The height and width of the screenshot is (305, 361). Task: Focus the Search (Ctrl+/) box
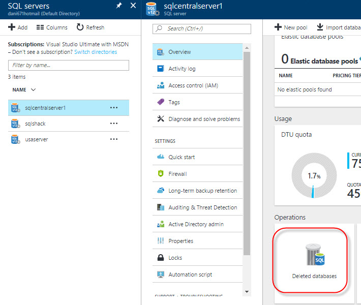(202, 29)
